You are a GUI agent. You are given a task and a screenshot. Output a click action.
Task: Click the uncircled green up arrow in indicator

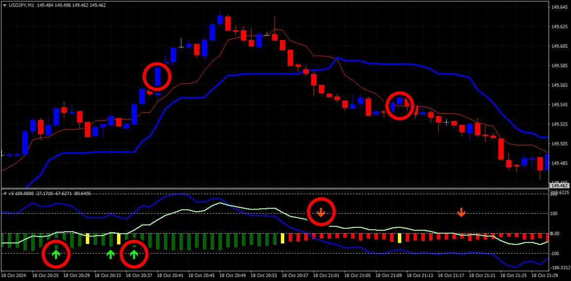point(110,254)
